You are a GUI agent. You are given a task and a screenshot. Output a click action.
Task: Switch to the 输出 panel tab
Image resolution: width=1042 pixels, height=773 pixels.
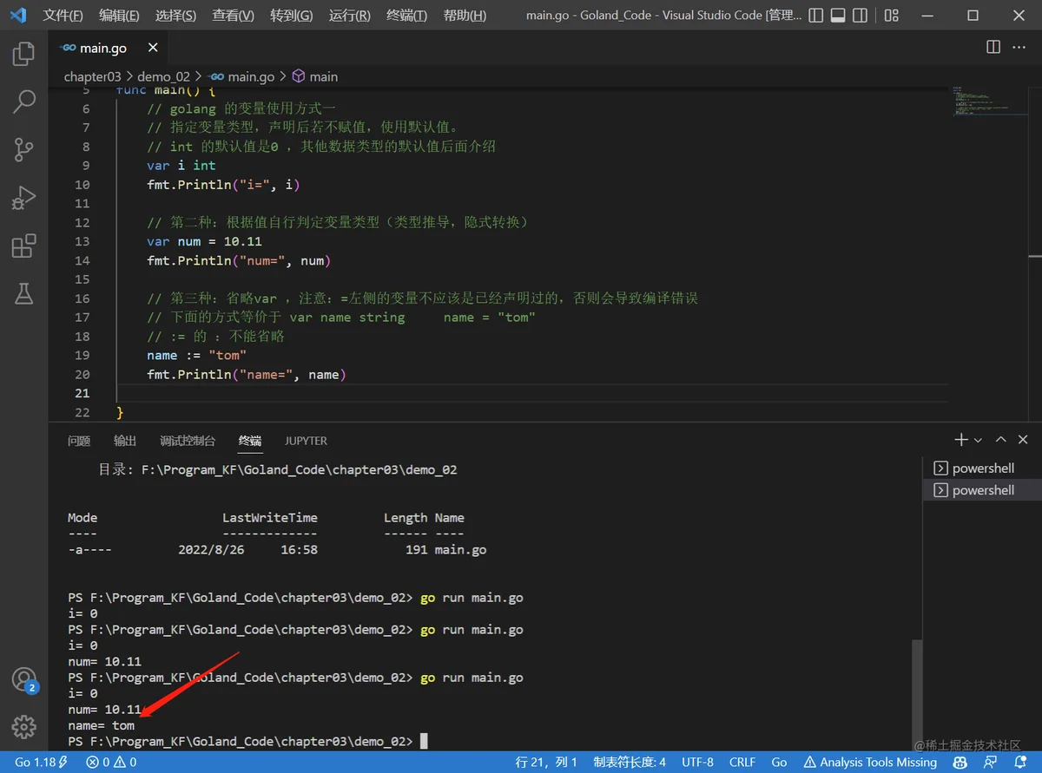click(125, 441)
